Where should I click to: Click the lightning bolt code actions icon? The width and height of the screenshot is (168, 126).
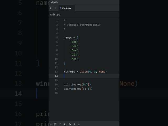coord(75,124)
